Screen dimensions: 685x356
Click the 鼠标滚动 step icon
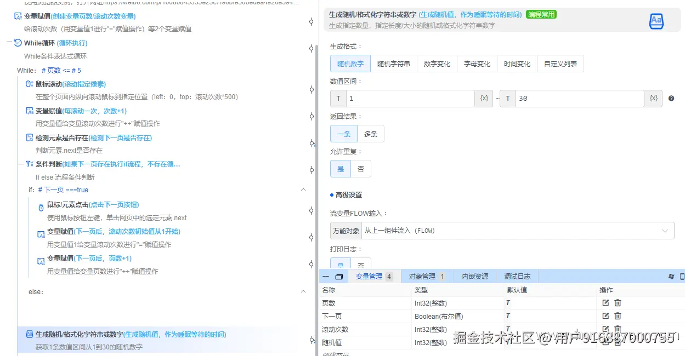coord(30,84)
